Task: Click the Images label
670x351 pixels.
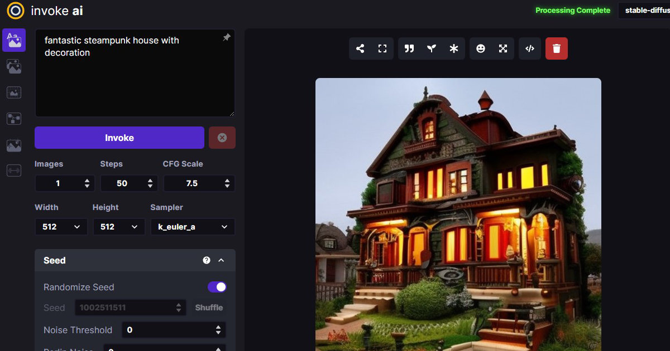Action: (49, 164)
